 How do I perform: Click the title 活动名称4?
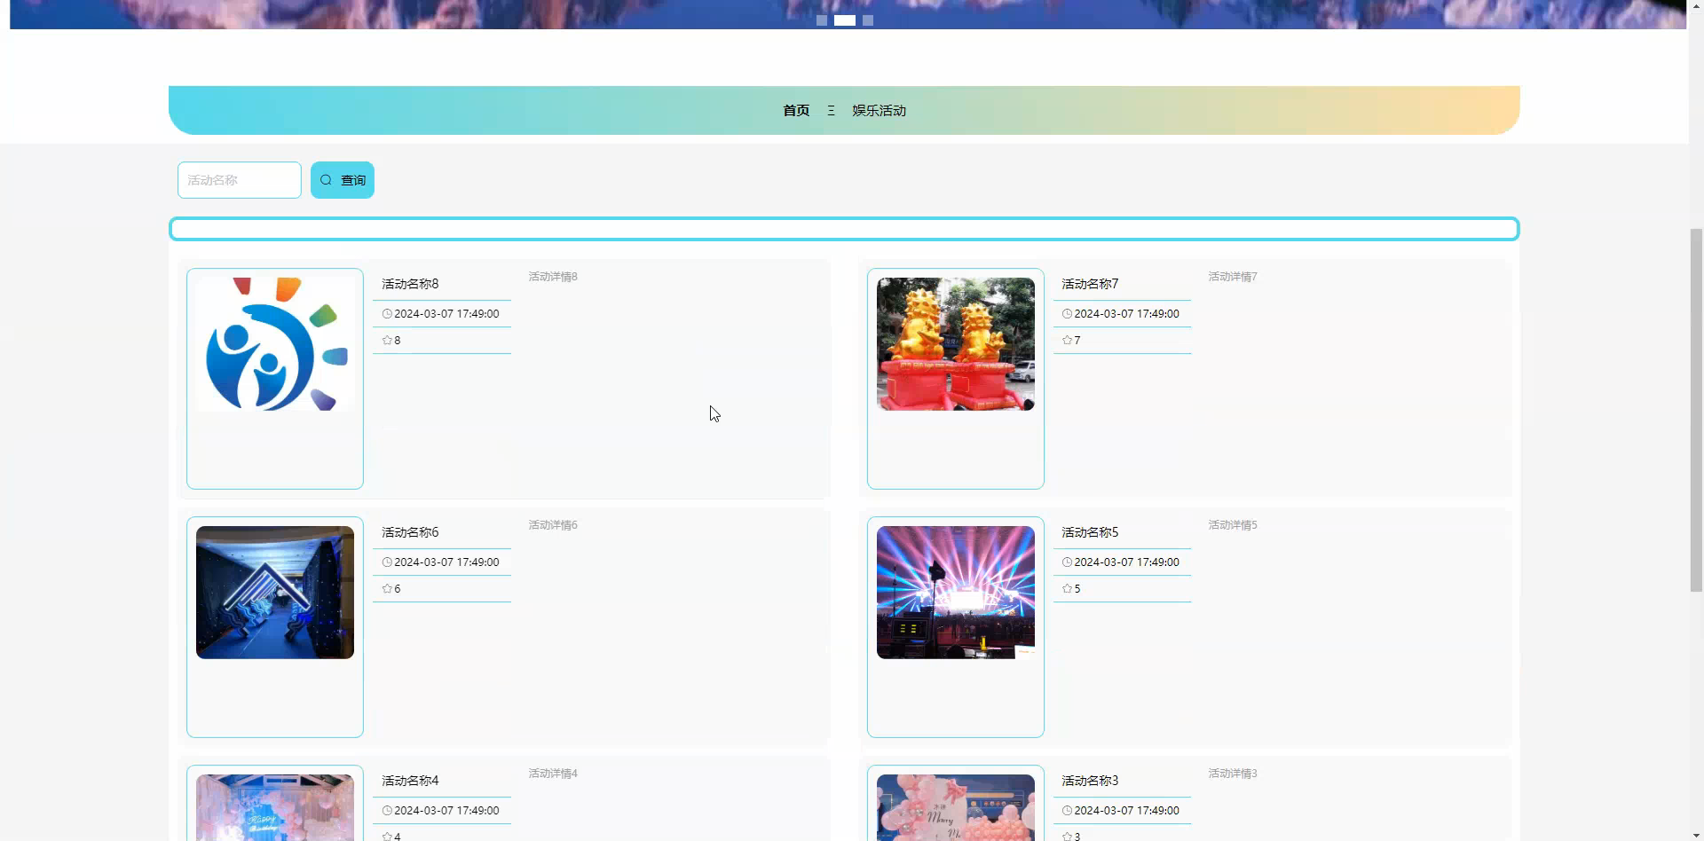click(410, 781)
